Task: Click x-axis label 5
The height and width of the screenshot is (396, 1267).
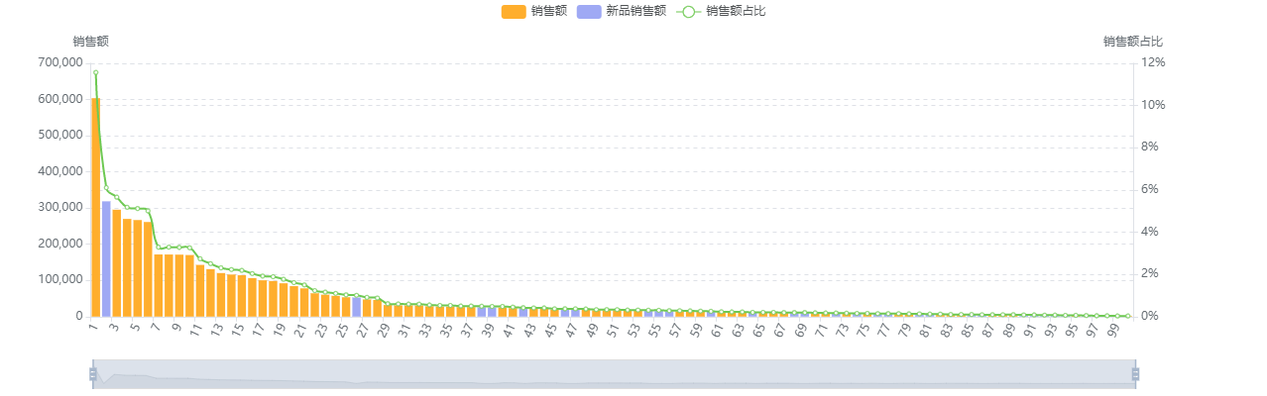Action: click(135, 328)
